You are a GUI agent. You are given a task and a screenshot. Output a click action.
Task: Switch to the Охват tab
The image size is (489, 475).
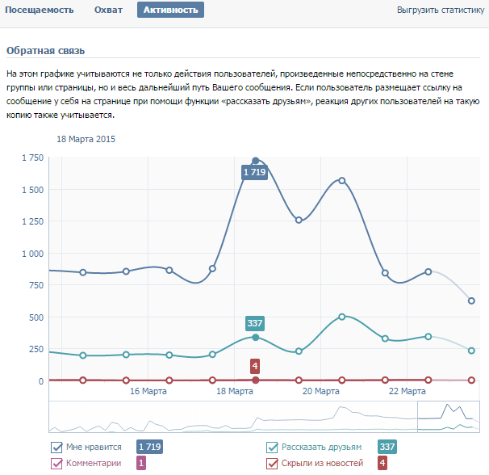point(108,11)
